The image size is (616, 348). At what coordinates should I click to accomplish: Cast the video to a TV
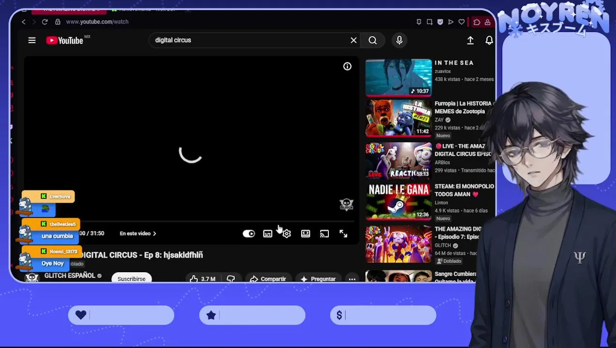click(324, 234)
